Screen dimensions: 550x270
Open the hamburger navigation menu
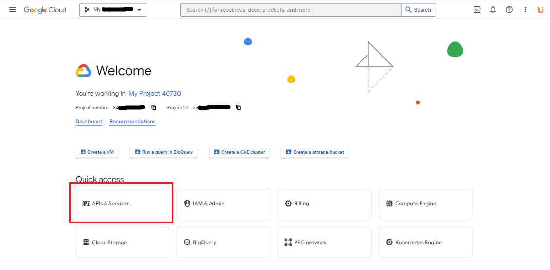pyautogui.click(x=12, y=10)
